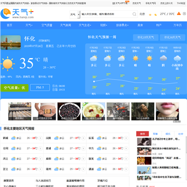Expand the 天气生活 navigation menu
The height and width of the screenshot is (187, 187).
(85, 25)
